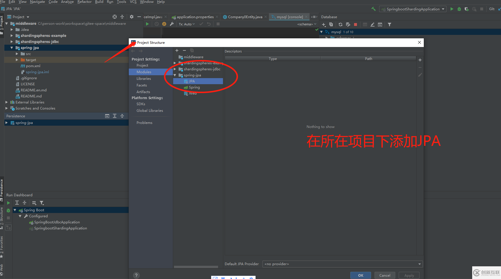Click the locate target icon in Project panel header

115,17
